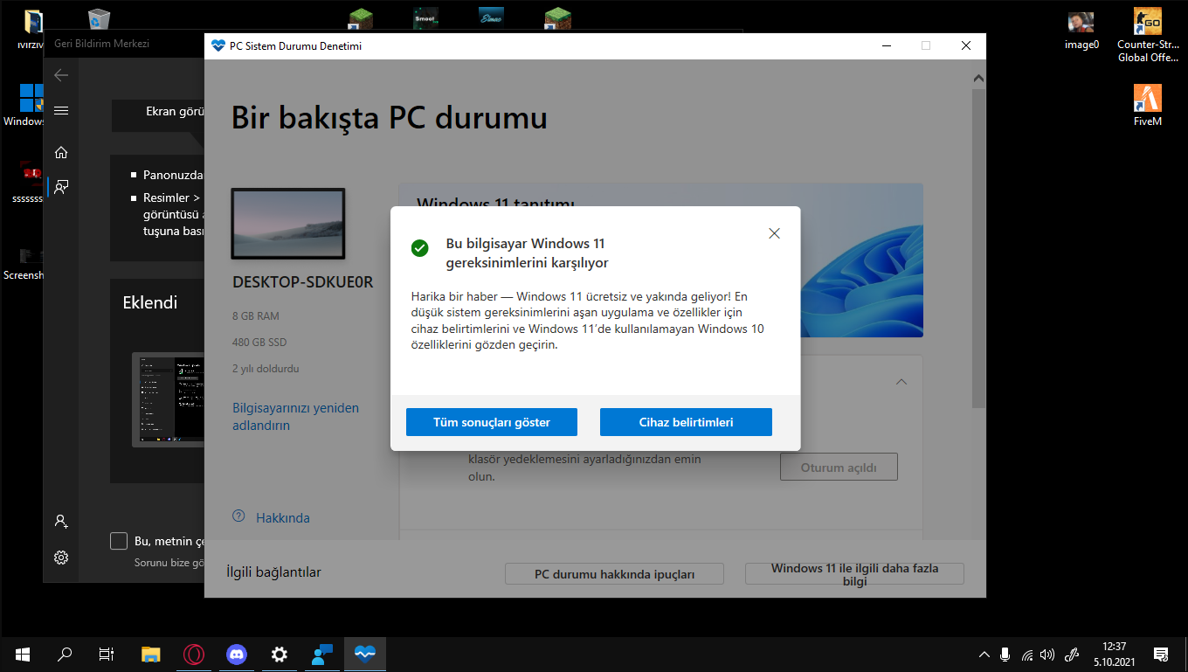
Task: Click the Tüm sonuçları göster button
Action: (492, 422)
